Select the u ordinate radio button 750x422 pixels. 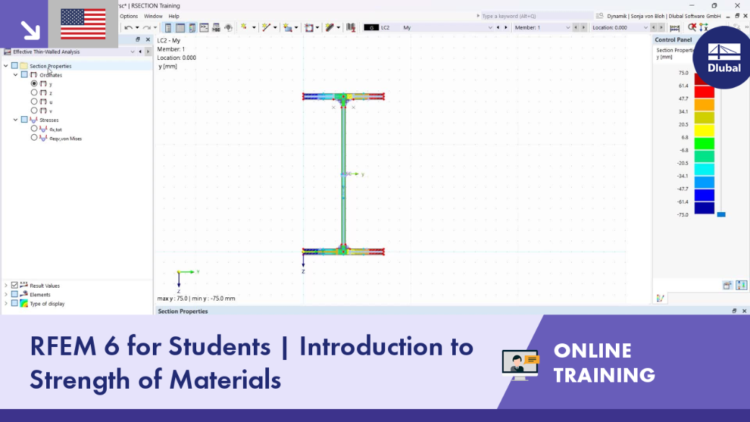(34, 102)
